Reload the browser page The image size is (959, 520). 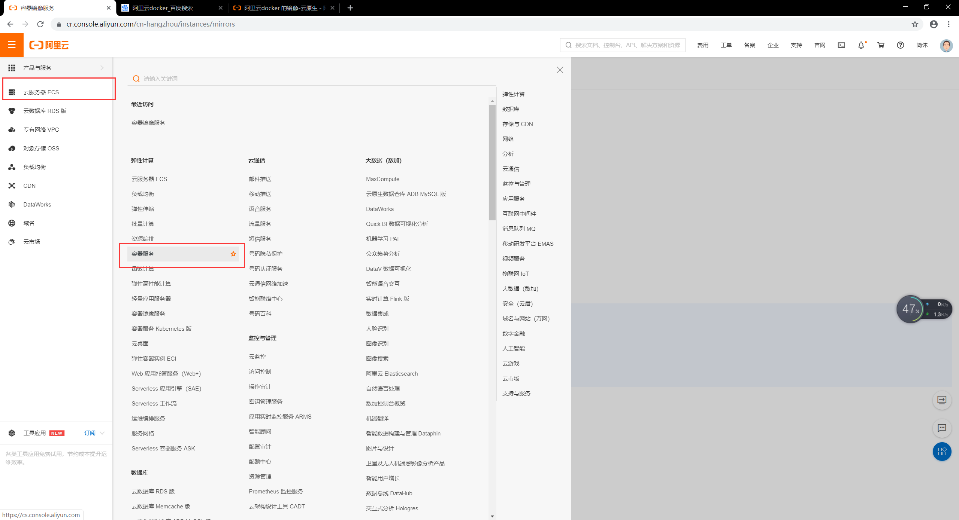40,24
